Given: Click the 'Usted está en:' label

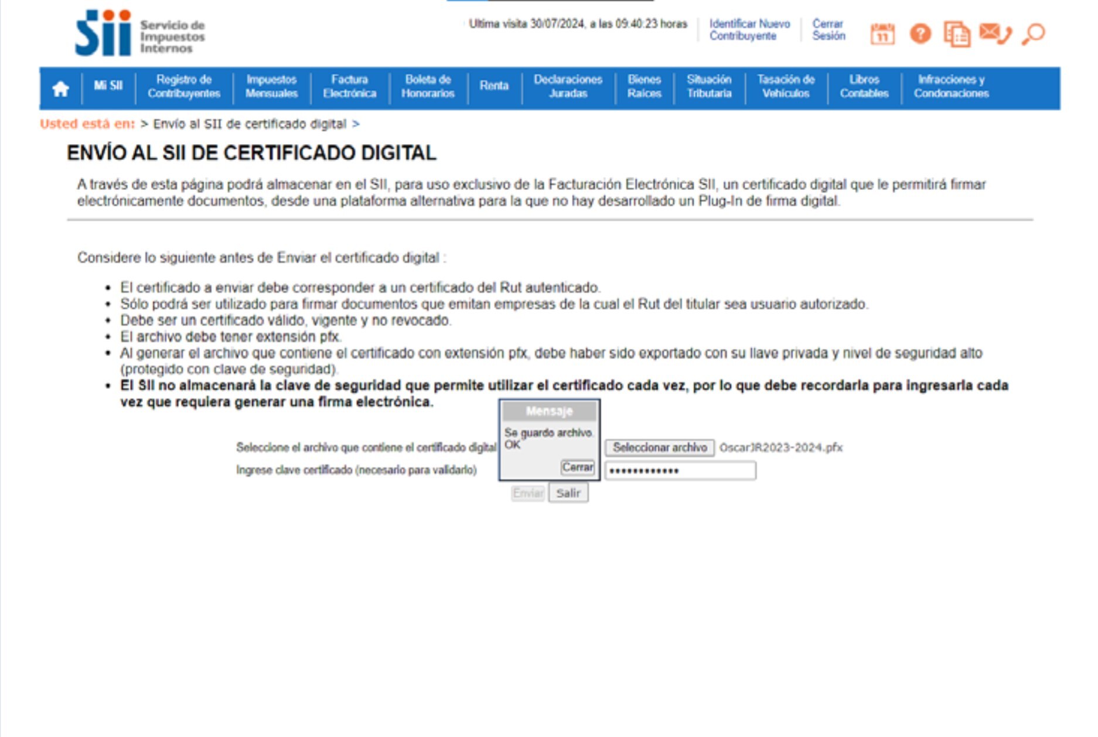Looking at the screenshot, I should [87, 124].
